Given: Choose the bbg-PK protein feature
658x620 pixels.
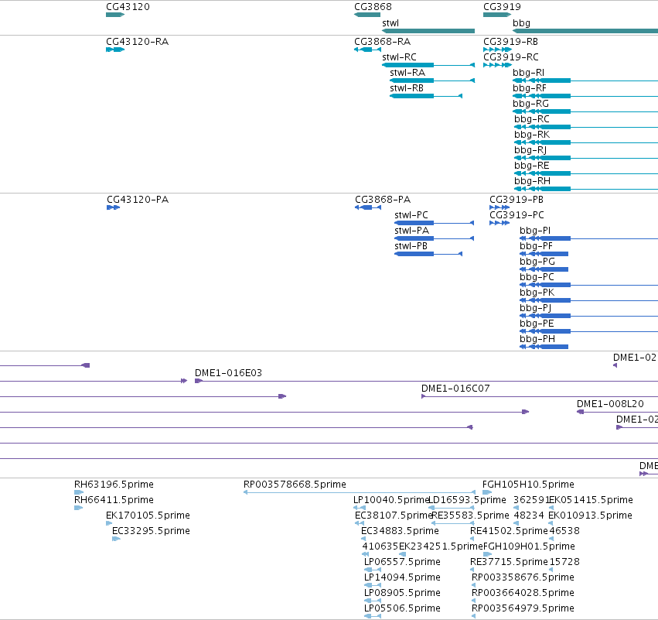Looking at the screenshot, I should pyautogui.click(x=537, y=293).
